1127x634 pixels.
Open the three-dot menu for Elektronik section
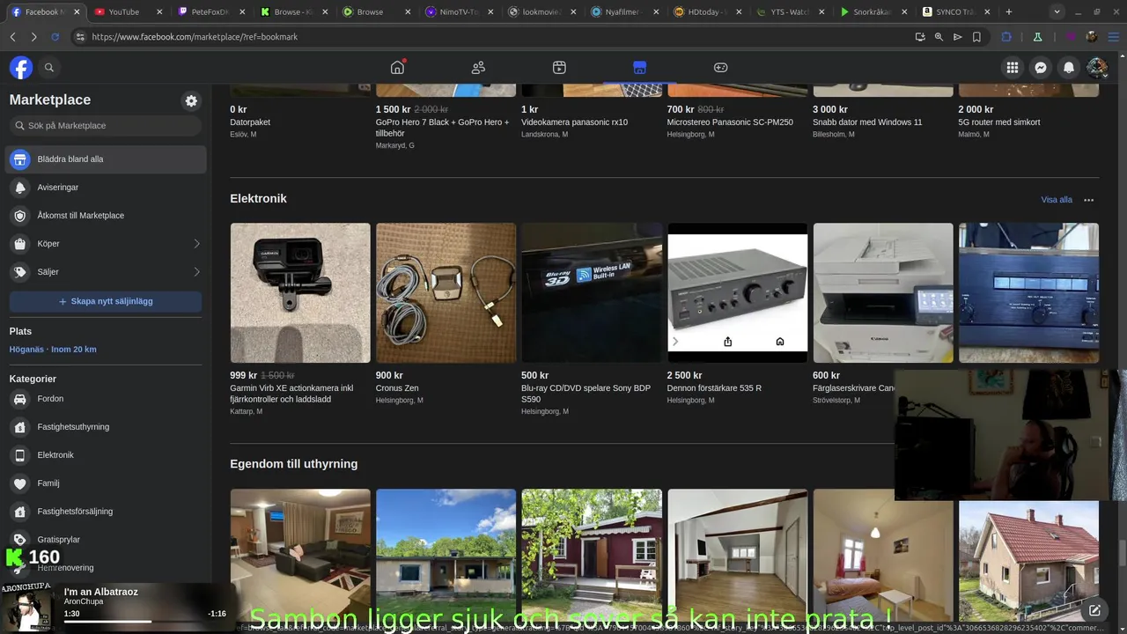(1088, 200)
